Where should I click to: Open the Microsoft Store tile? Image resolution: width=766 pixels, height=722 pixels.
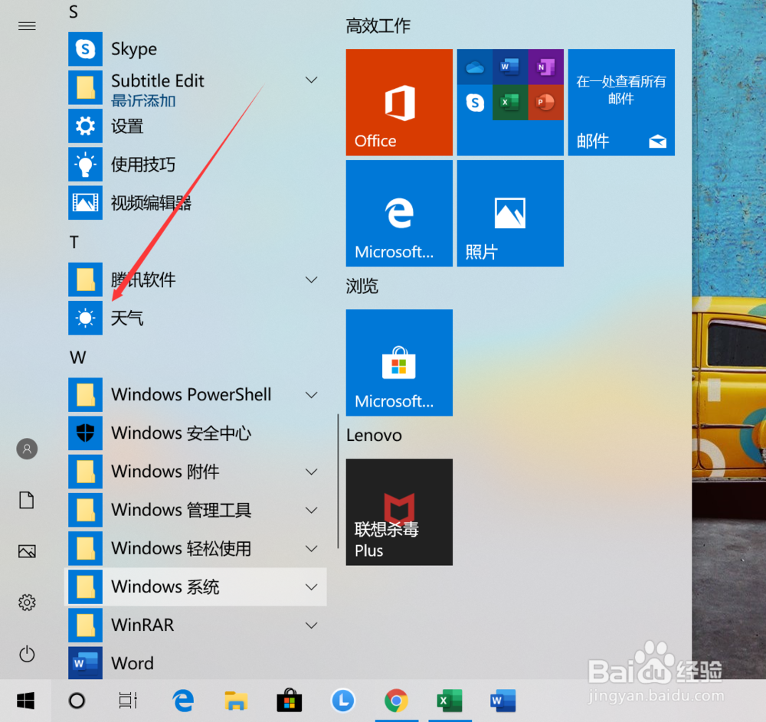(399, 362)
